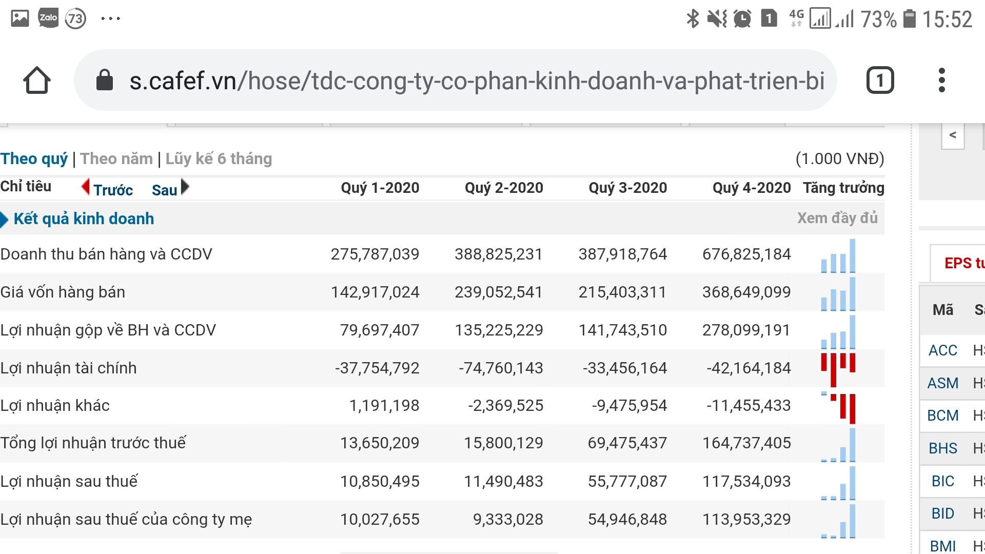Click the Sau next arrow
The width and height of the screenshot is (985, 554).
[185, 187]
